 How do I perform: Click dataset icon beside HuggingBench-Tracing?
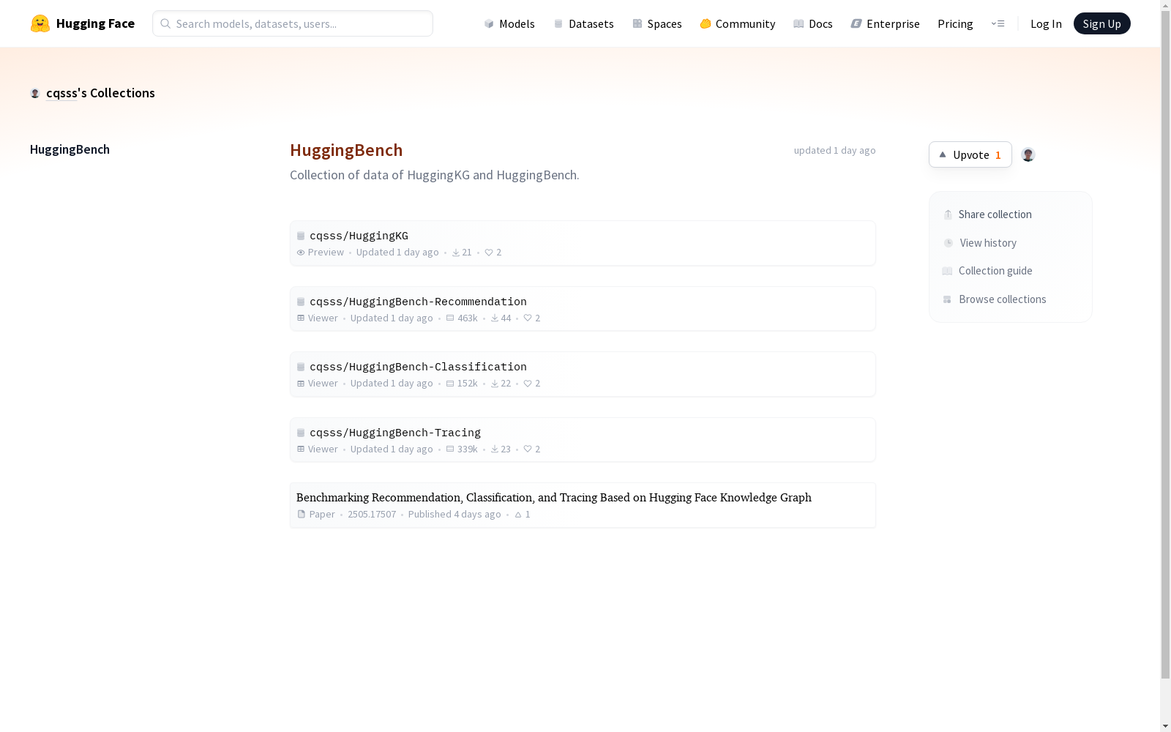click(301, 433)
